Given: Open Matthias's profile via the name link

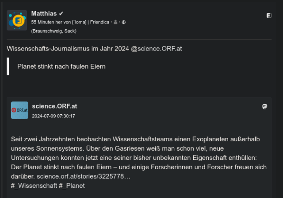Looking at the screenshot, I should point(44,14).
